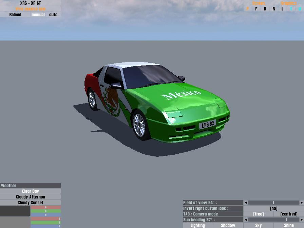Viewport: 304px width, 228px height.
Task: Click the México text on car hood
Action: coord(181,94)
